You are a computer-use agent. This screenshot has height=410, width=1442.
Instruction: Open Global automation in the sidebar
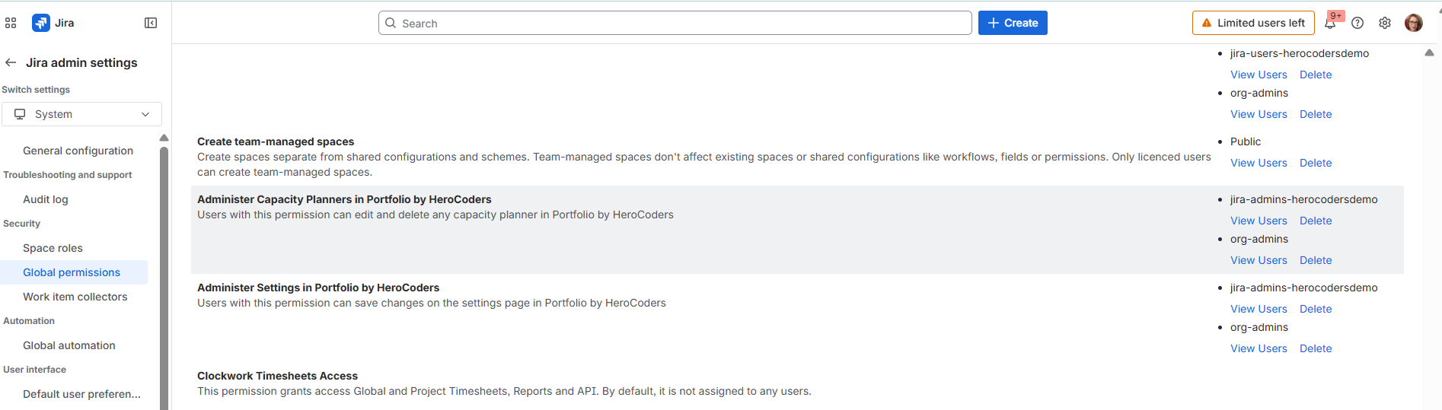pos(69,345)
